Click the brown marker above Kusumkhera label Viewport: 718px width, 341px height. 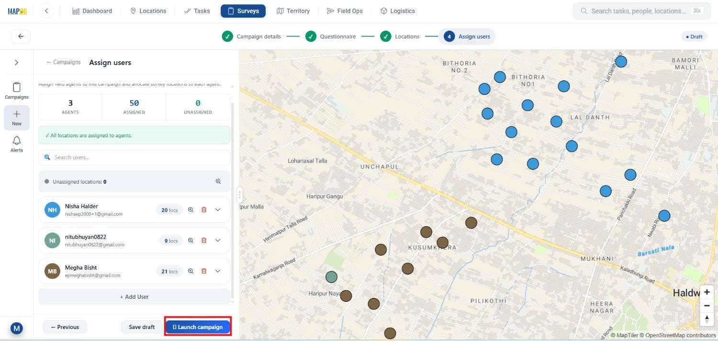click(426, 232)
